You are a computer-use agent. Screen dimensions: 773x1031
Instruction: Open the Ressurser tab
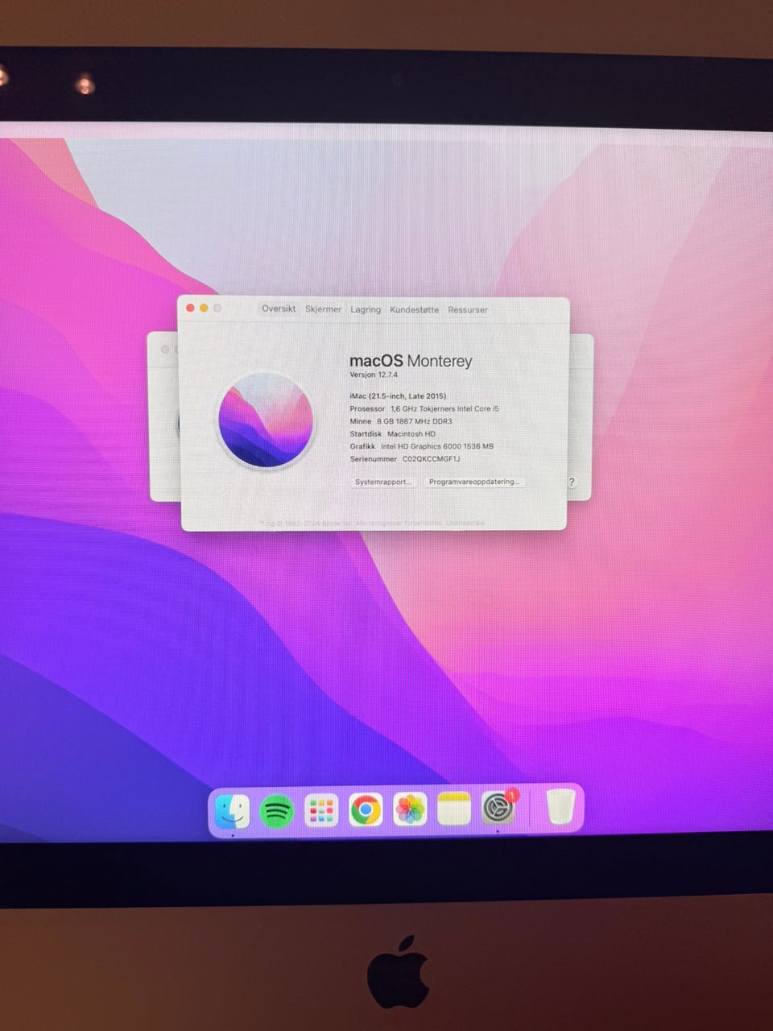pos(468,309)
